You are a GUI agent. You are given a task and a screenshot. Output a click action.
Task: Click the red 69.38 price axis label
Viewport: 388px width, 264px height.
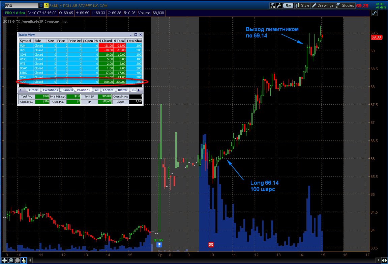click(376, 37)
